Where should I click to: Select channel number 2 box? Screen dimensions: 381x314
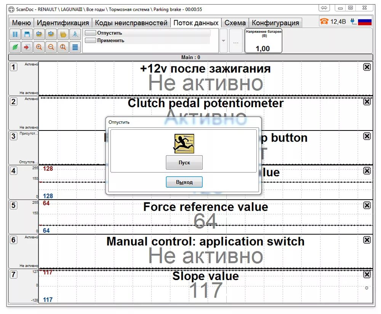tap(14, 101)
